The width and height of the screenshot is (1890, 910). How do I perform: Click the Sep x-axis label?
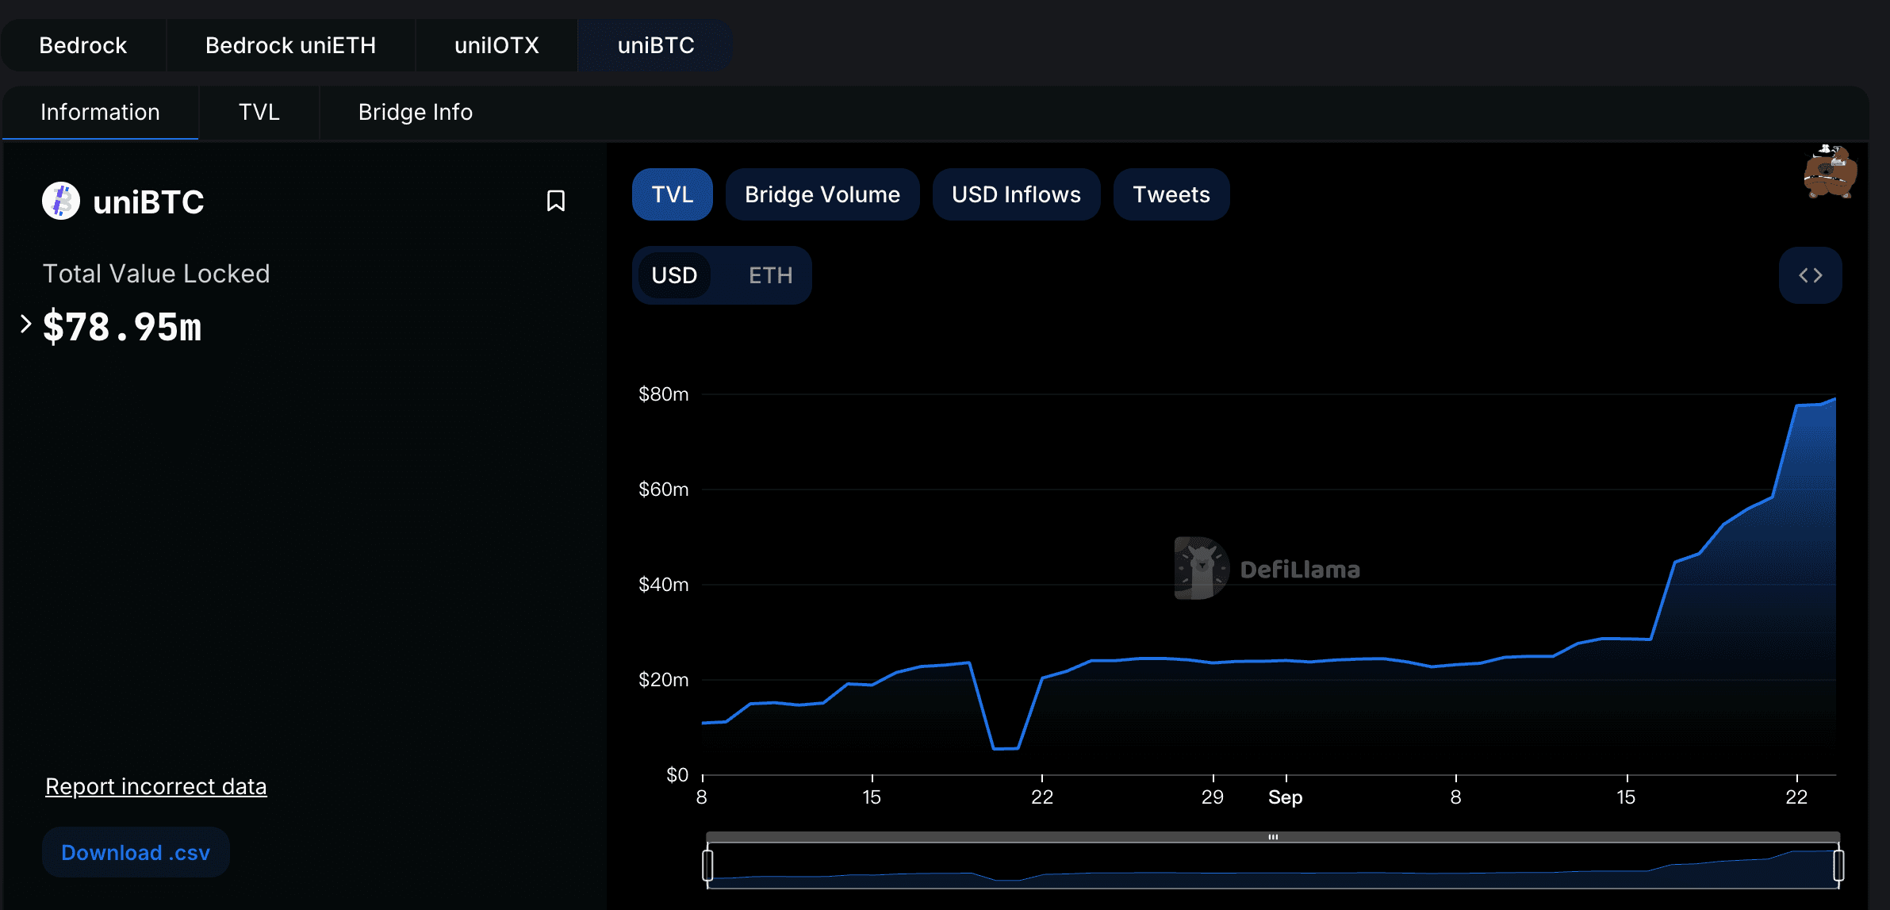click(1286, 797)
